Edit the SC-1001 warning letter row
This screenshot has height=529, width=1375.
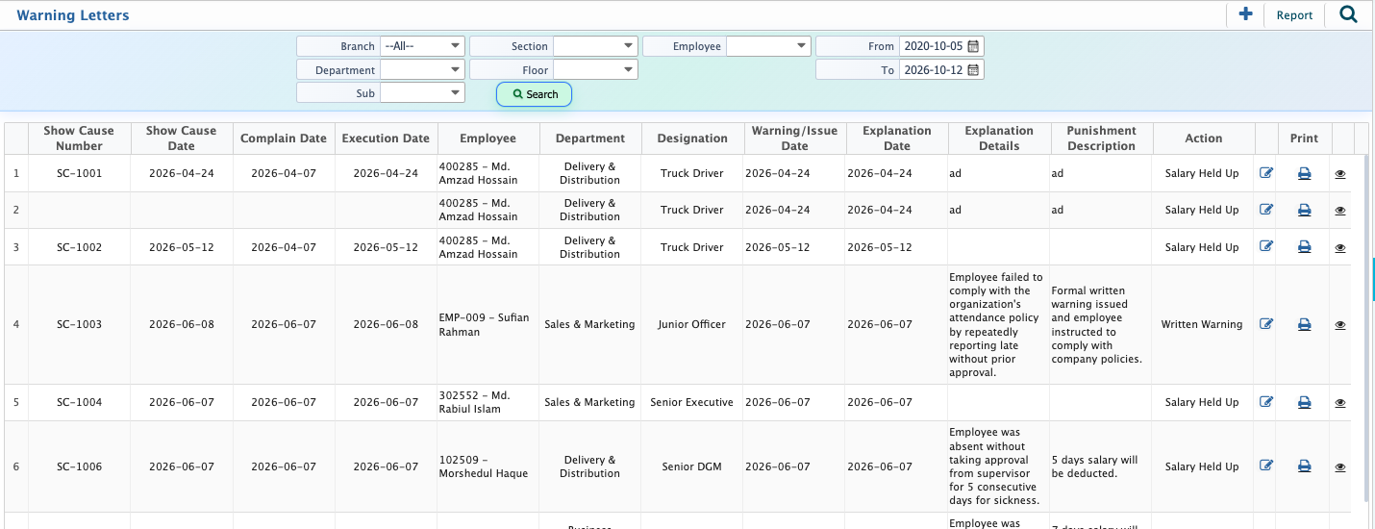[1266, 173]
